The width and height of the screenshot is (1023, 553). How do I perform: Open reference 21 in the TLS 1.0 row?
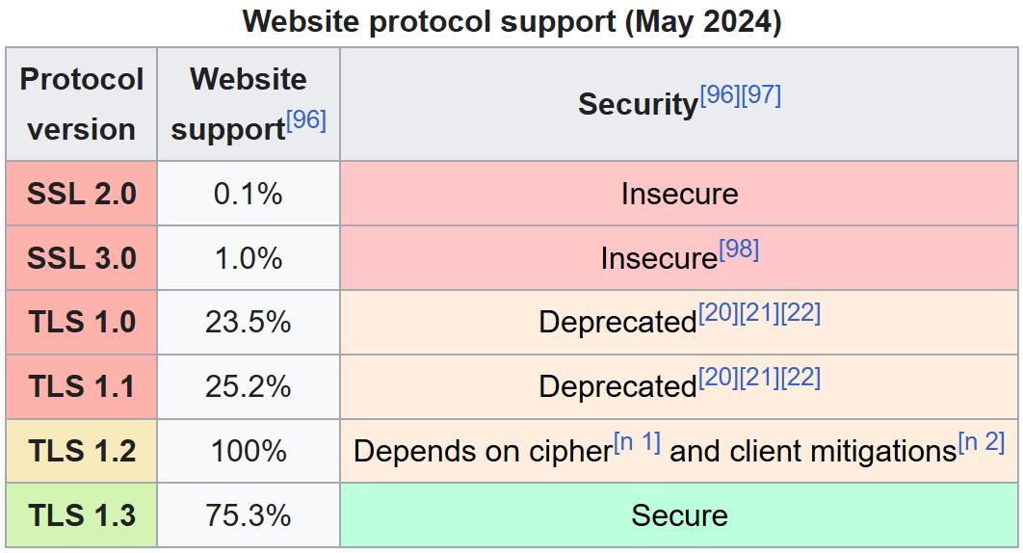tap(759, 314)
